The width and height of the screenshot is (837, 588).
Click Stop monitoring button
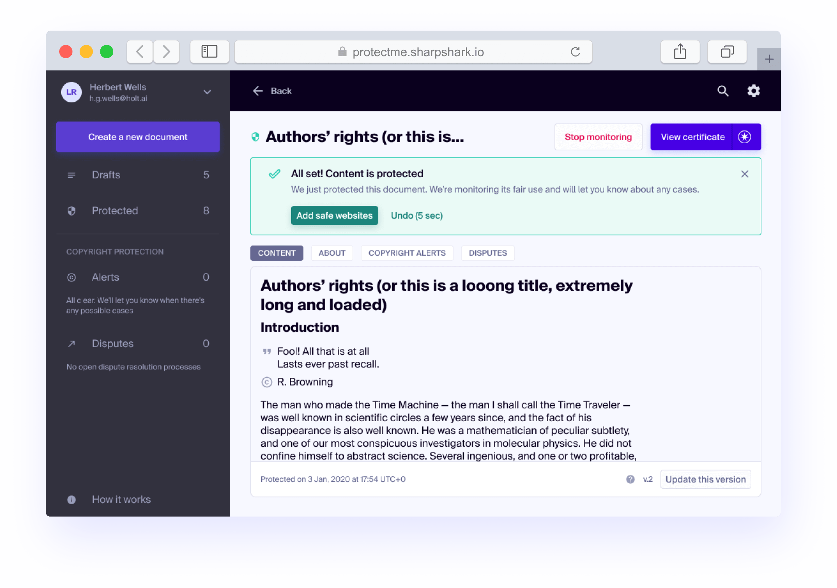click(598, 137)
